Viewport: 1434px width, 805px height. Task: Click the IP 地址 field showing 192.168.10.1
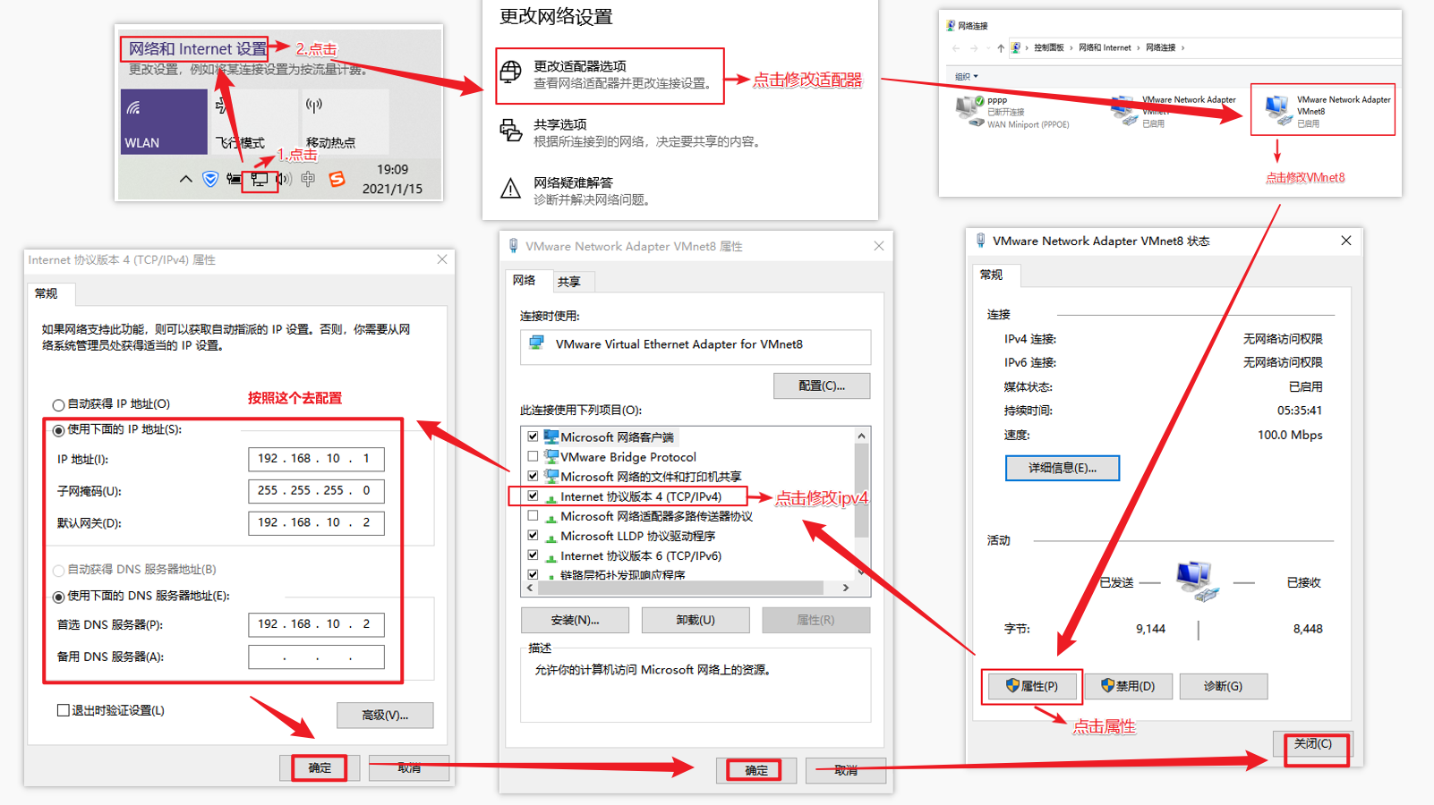coord(316,459)
